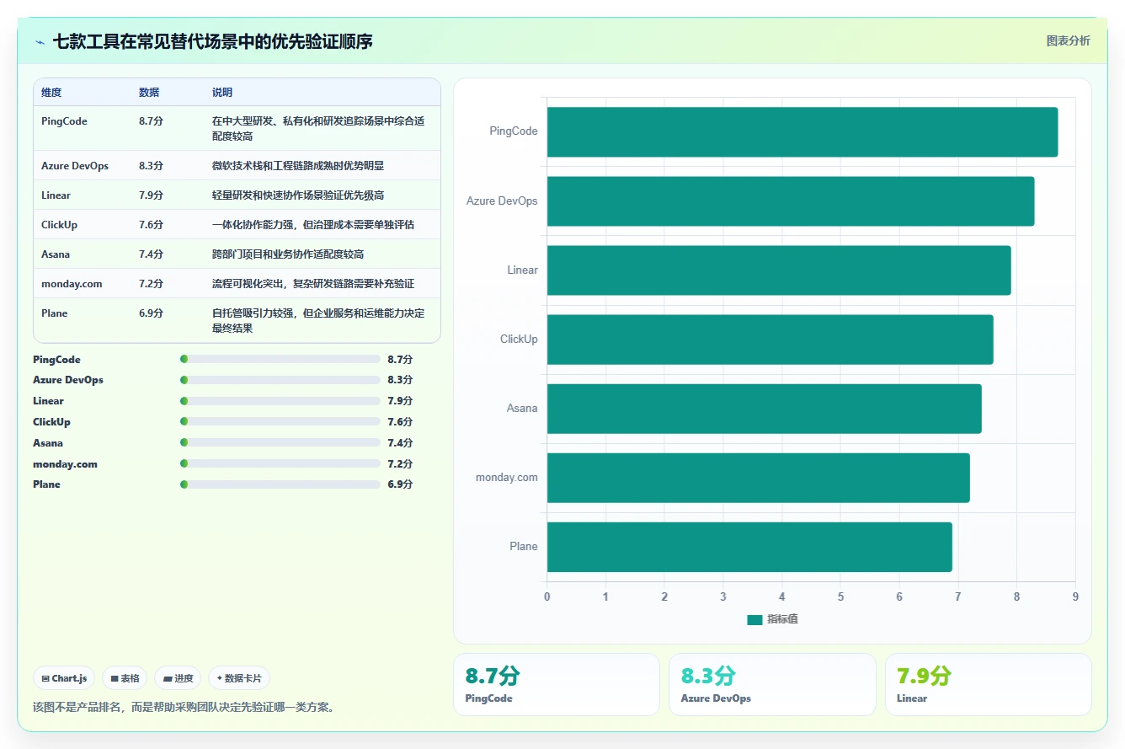Click the Azure DevOps axis label in chart
This screenshot has height=749, width=1125.
click(502, 201)
